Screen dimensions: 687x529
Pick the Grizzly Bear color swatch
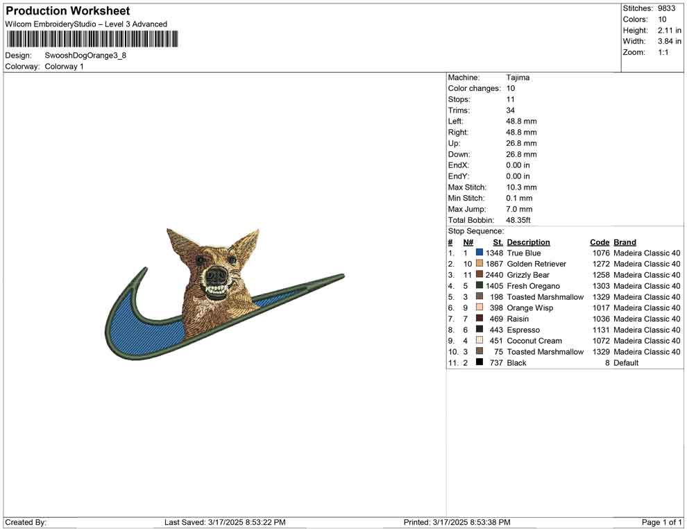[480, 274]
